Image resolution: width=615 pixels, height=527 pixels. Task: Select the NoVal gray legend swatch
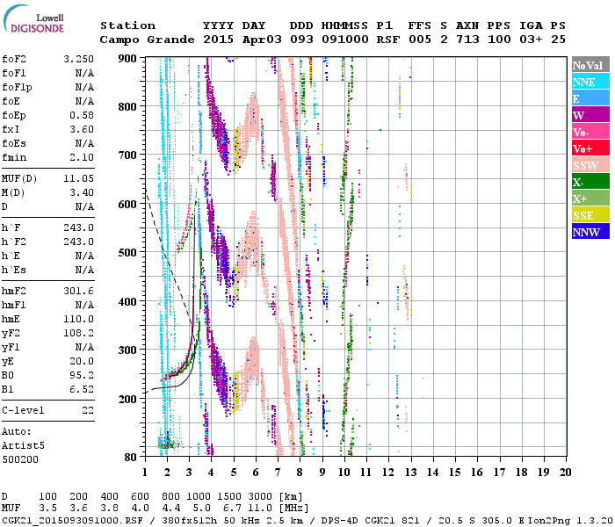pyautogui.click(x=590, y=65)
